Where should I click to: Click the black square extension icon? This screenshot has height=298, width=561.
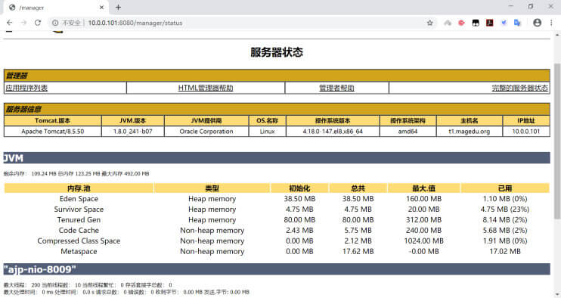coord(476,23)
